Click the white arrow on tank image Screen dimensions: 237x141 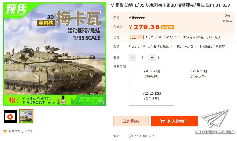(x=36, y=77)
